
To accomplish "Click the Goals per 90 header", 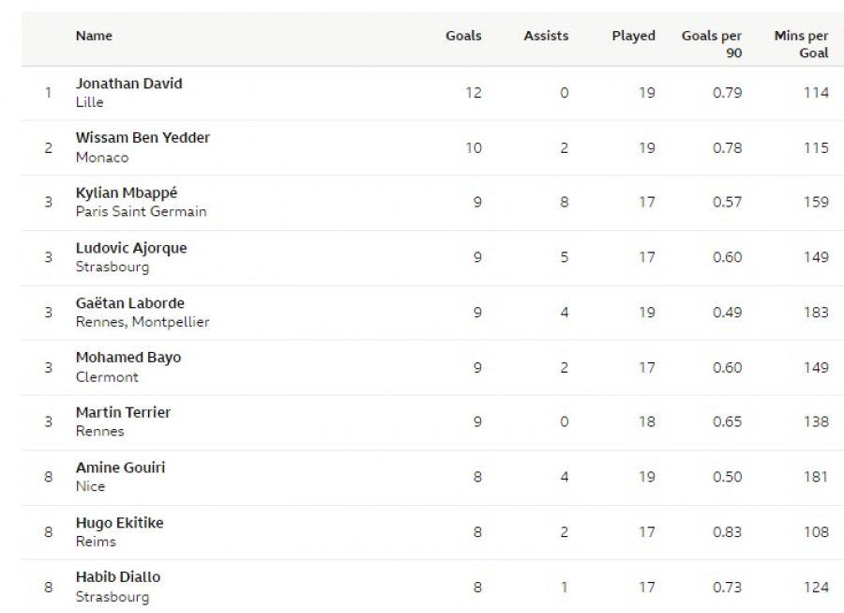I will coord(711,44).
